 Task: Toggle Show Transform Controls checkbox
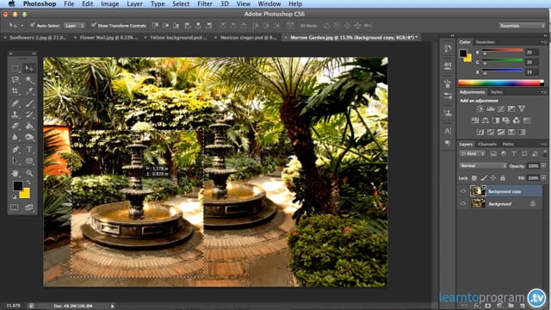tap(94, 25)
